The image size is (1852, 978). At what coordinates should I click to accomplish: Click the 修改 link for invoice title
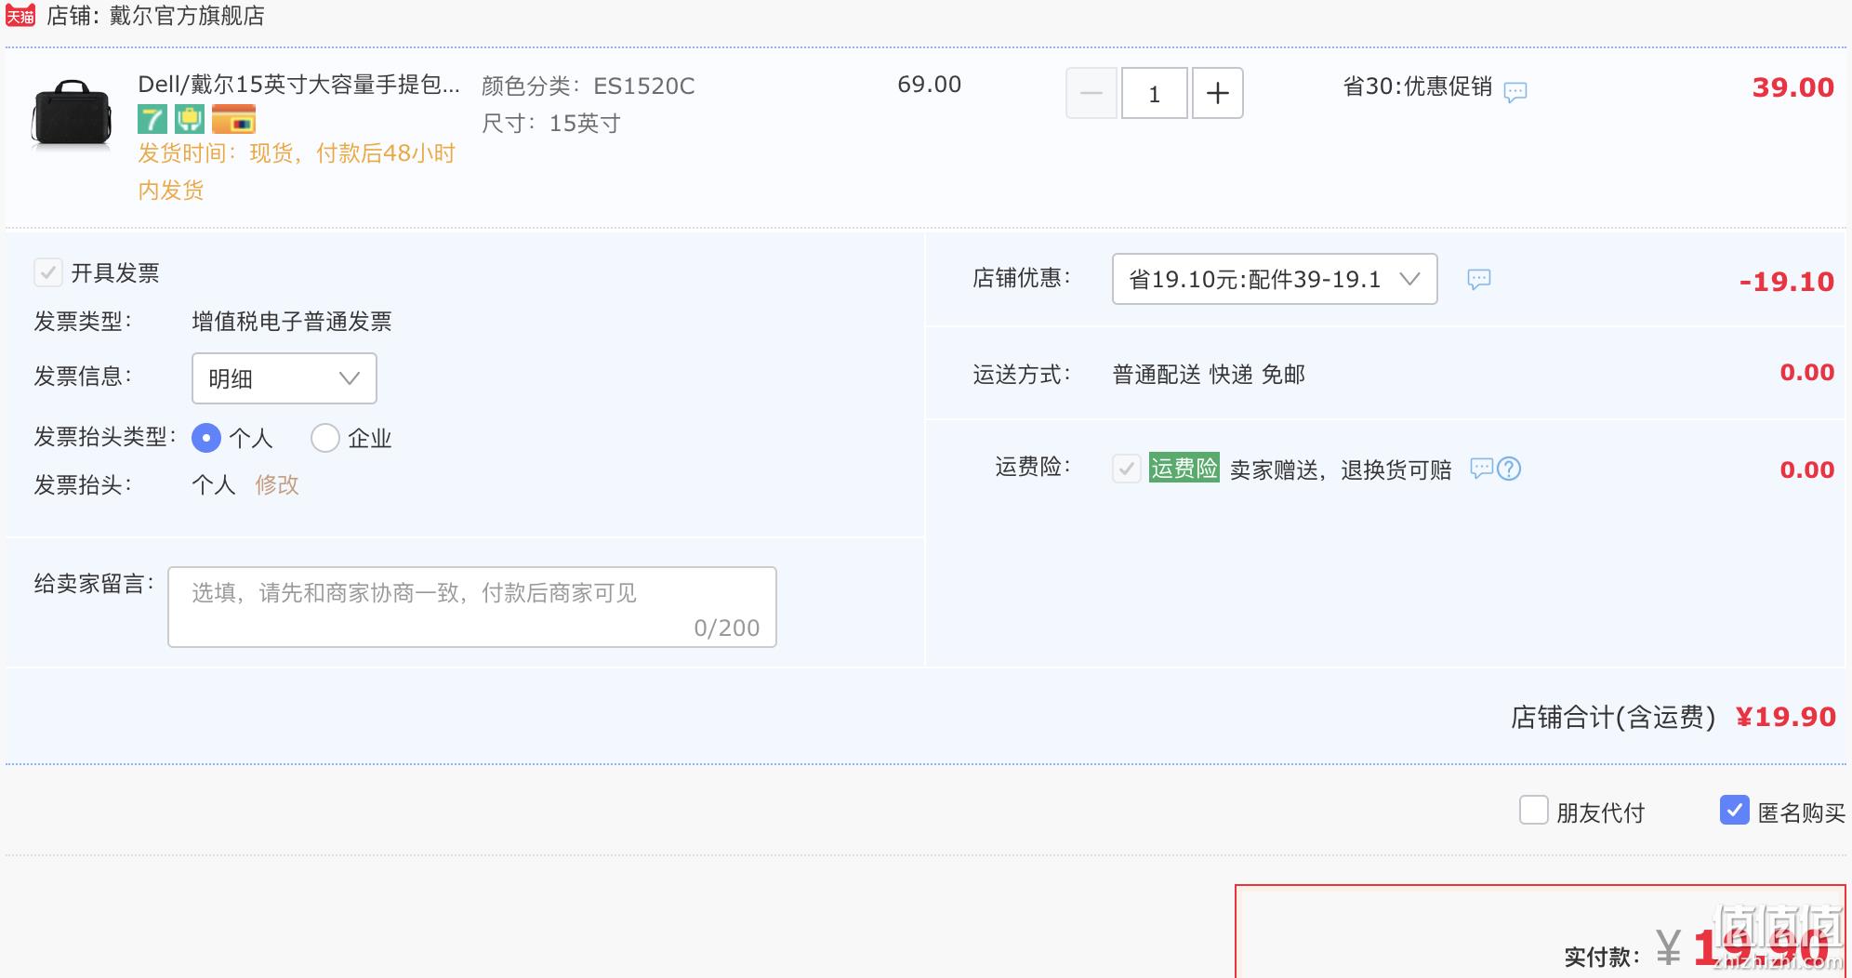coord(277,484)
